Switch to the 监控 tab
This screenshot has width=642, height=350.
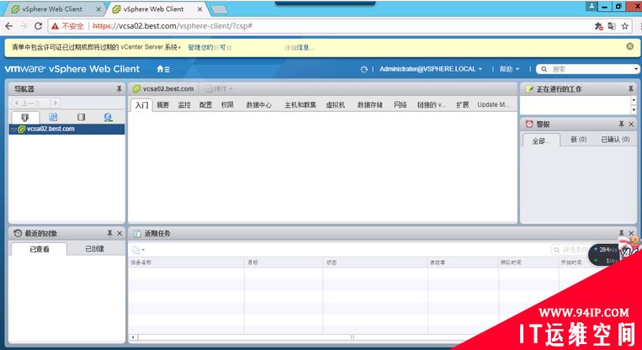pyautogui.click(x=184, y=105)
